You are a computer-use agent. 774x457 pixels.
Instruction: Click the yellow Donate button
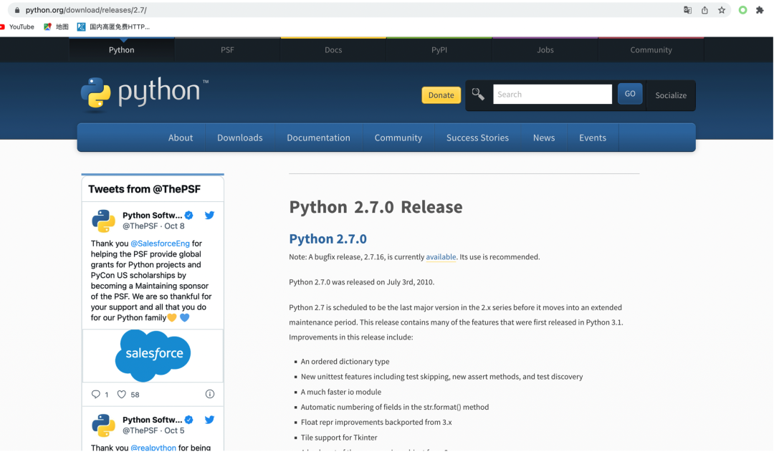441,95
